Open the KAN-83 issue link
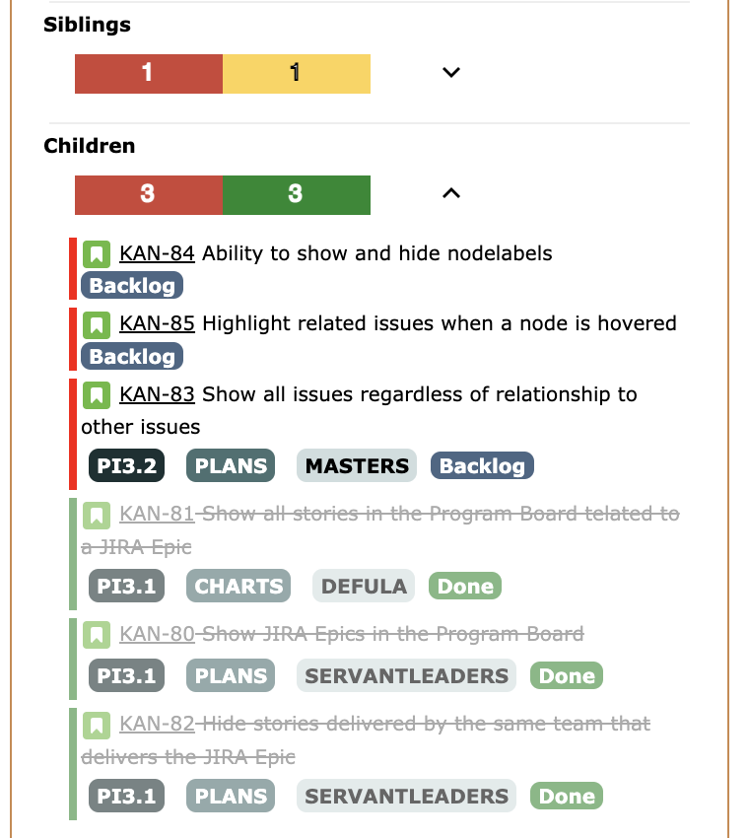 [157, 394]
